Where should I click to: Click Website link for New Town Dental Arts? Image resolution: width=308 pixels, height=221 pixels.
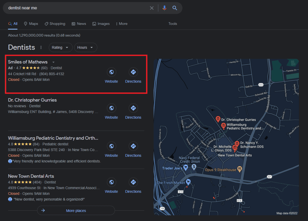[x=111, y=192]
